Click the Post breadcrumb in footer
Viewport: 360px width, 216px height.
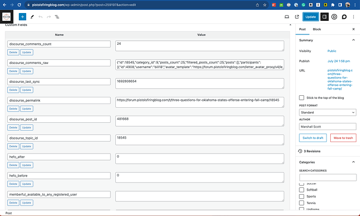[x=8, y=213]
